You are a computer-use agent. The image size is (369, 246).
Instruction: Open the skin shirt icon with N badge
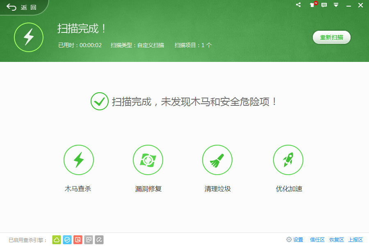[x=313, y=5]
